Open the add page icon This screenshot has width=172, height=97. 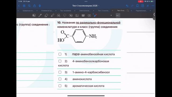143,6
